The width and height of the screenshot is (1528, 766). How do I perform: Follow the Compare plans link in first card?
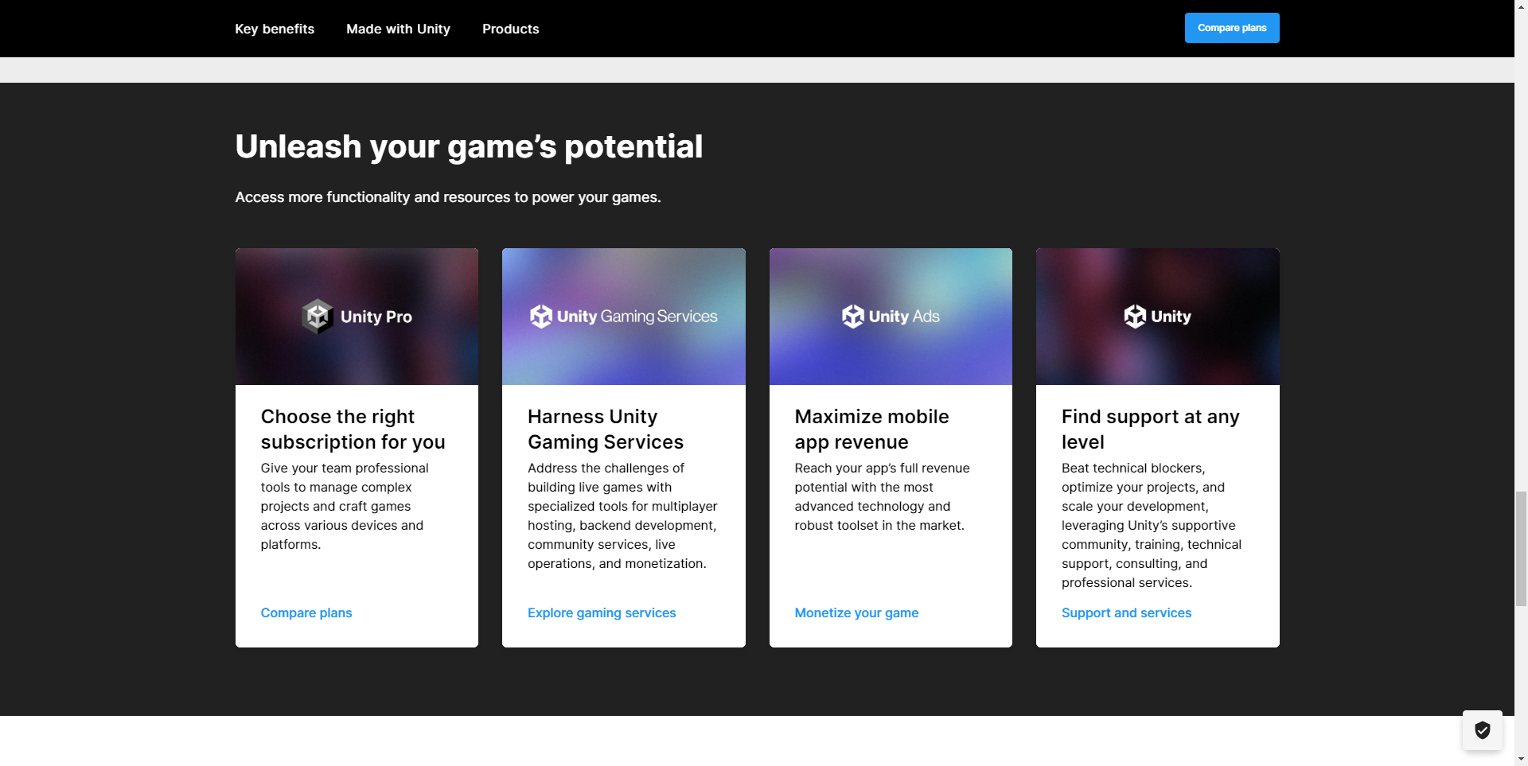[x=306, y=612]
